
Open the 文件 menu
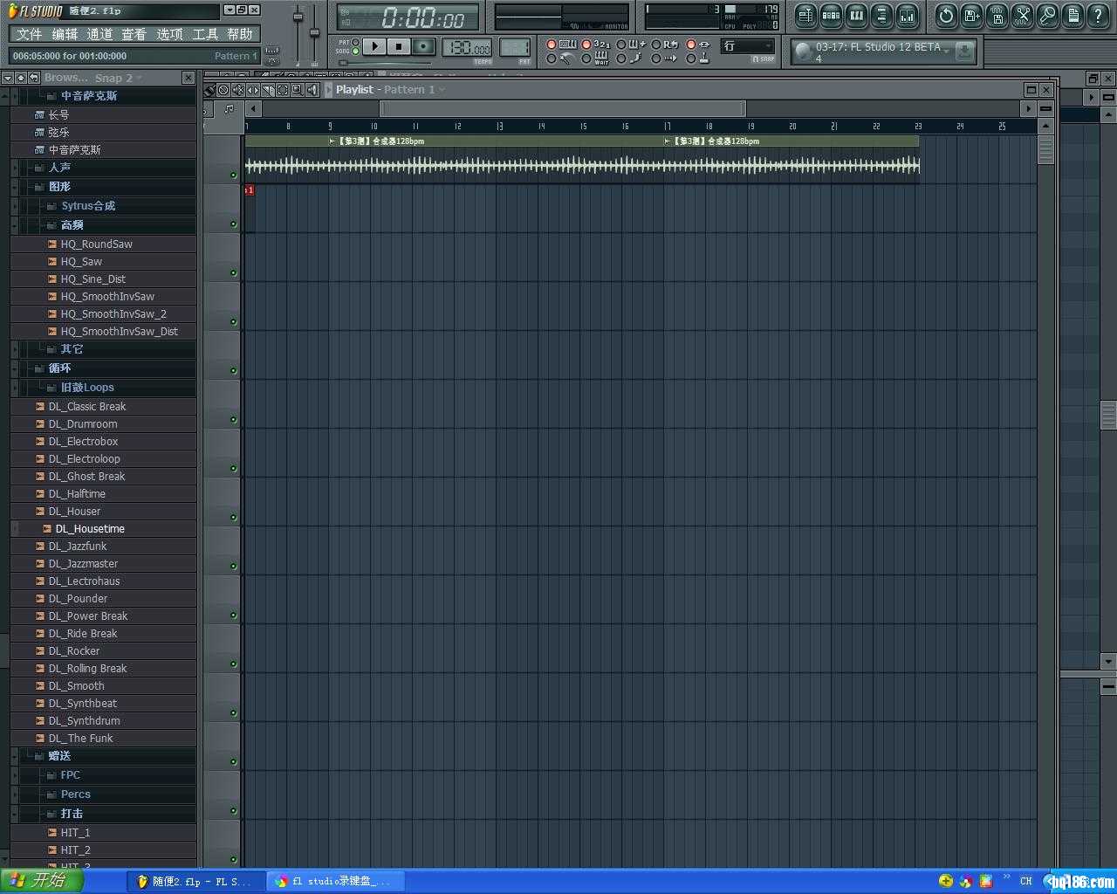point(29,34)
